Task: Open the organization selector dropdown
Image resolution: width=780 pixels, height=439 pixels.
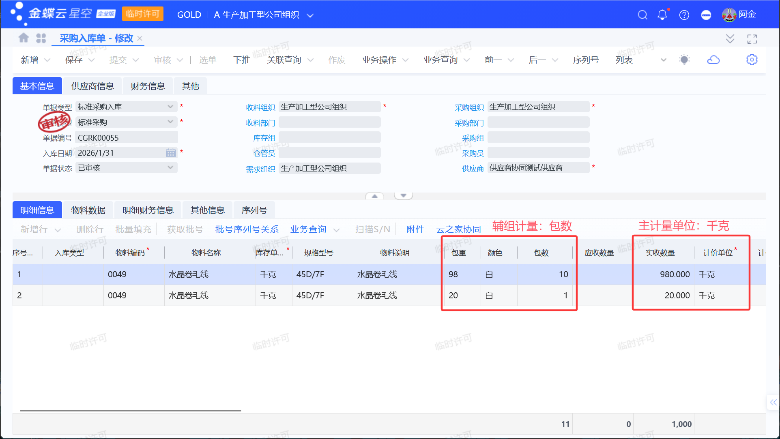Action: 310,15
